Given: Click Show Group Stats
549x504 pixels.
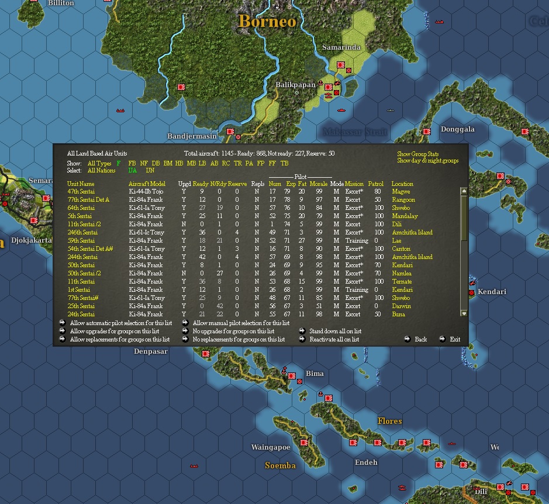Looking at the screenshot, I should coord(417,154).
